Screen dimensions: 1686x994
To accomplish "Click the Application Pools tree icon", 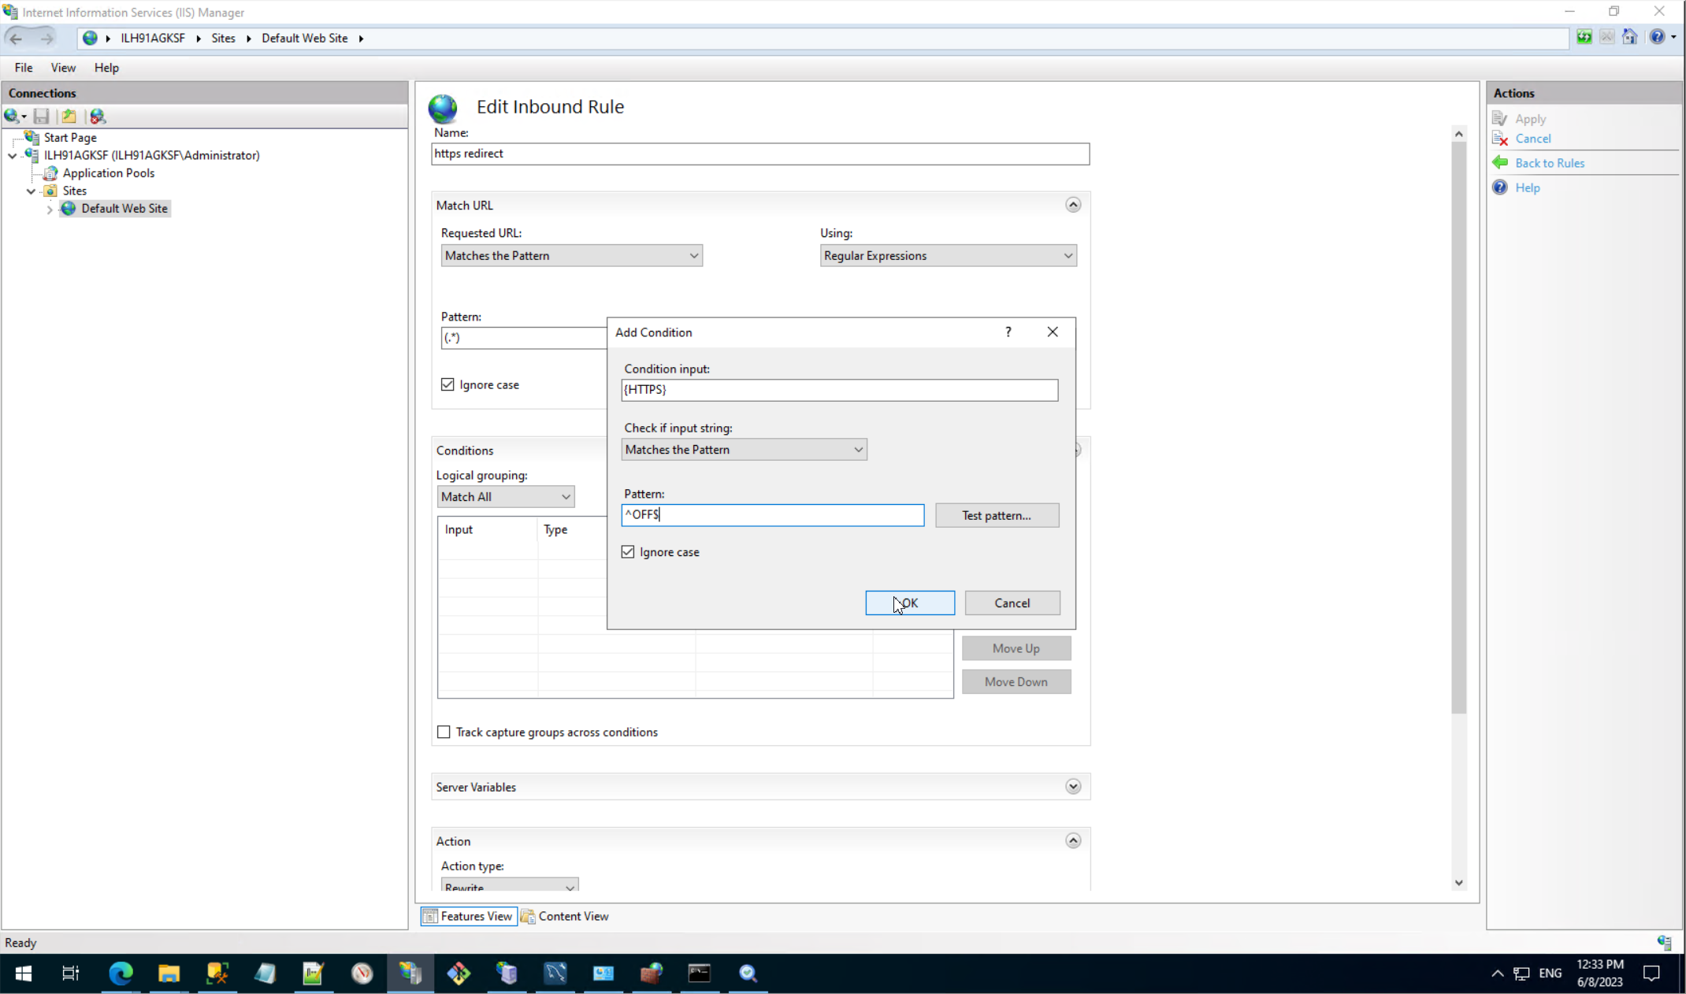I will 51,173.
